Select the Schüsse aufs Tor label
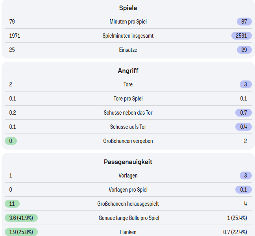The height and width of the screenshot is (236, 255). coord(128,127)
